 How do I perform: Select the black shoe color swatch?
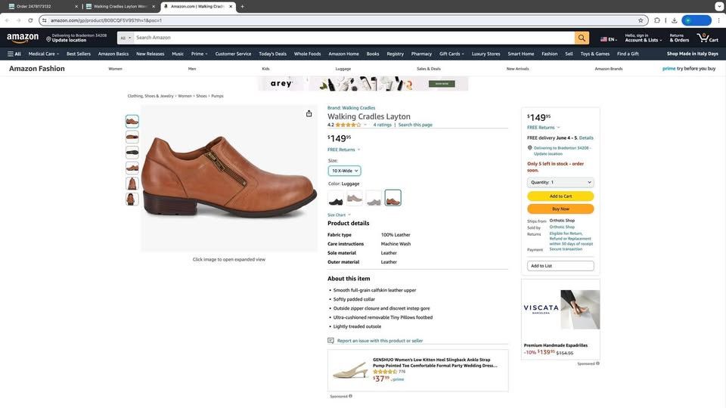pos(336,198)
